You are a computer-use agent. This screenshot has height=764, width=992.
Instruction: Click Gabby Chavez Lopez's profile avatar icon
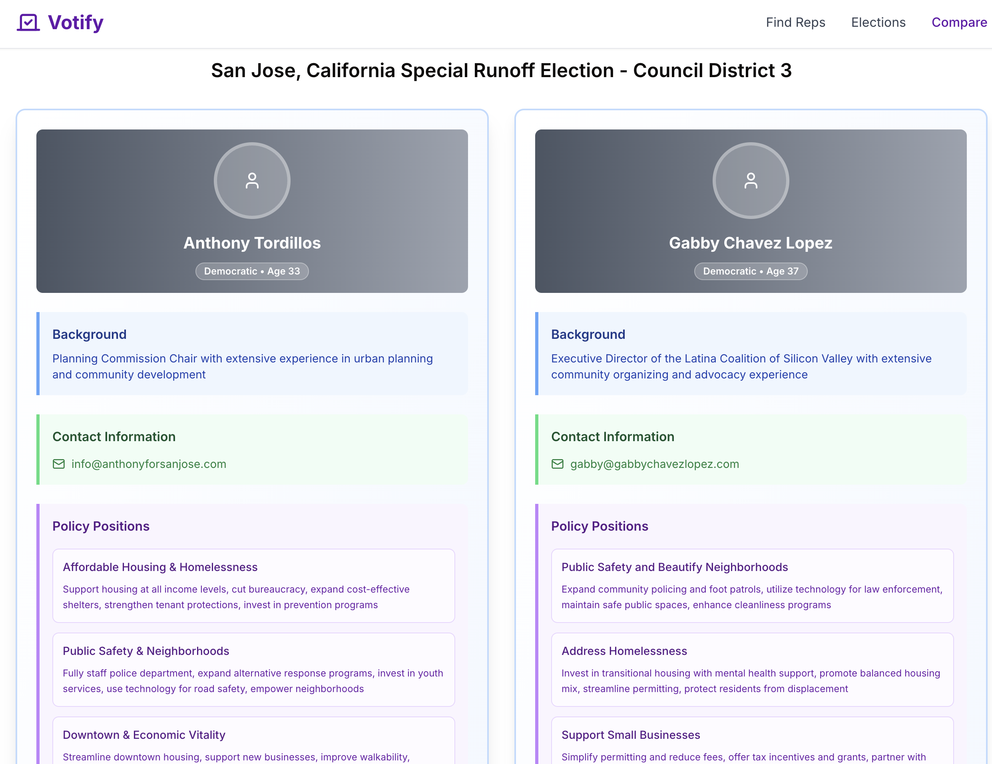[750, 181]
